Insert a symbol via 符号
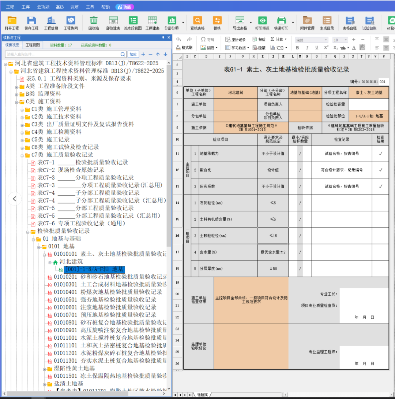The width and height of the screenshot is (395, 399). (x=207, y=40)
